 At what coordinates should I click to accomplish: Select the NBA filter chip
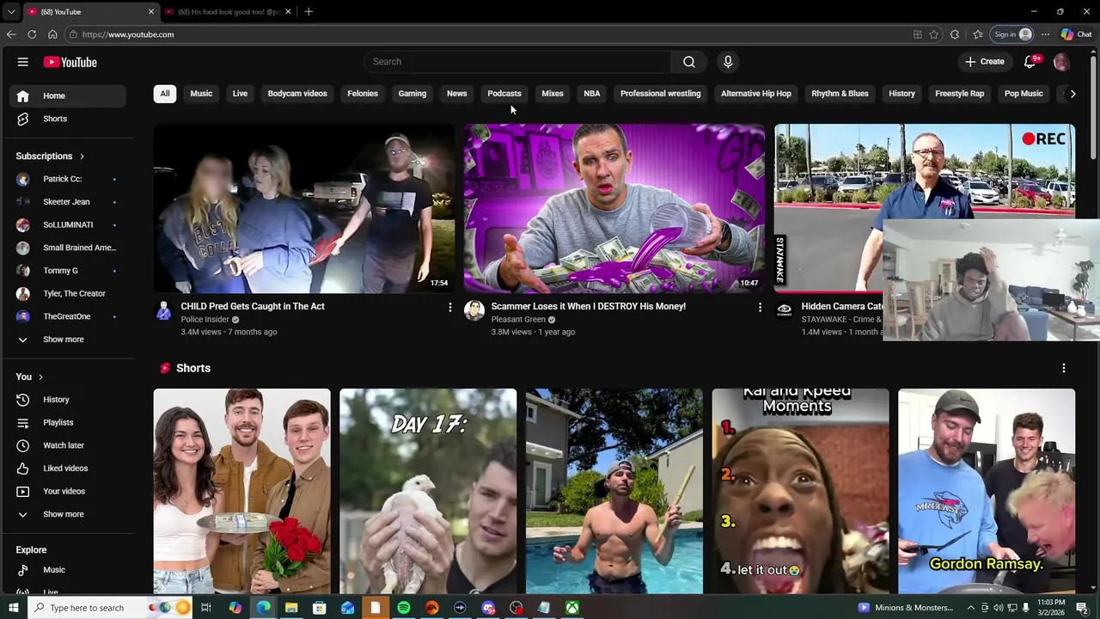pyautogui.click(x=592, y=94)
